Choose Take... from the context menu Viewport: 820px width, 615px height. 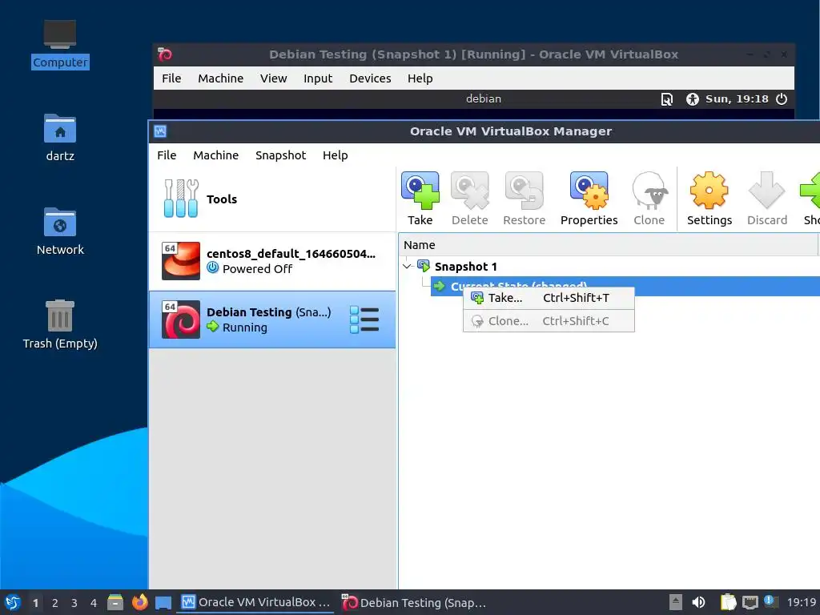[x=549, y=298]
